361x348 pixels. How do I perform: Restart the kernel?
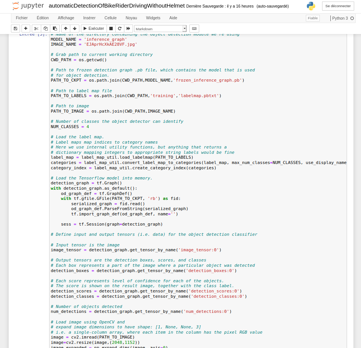tap(119, 29)
